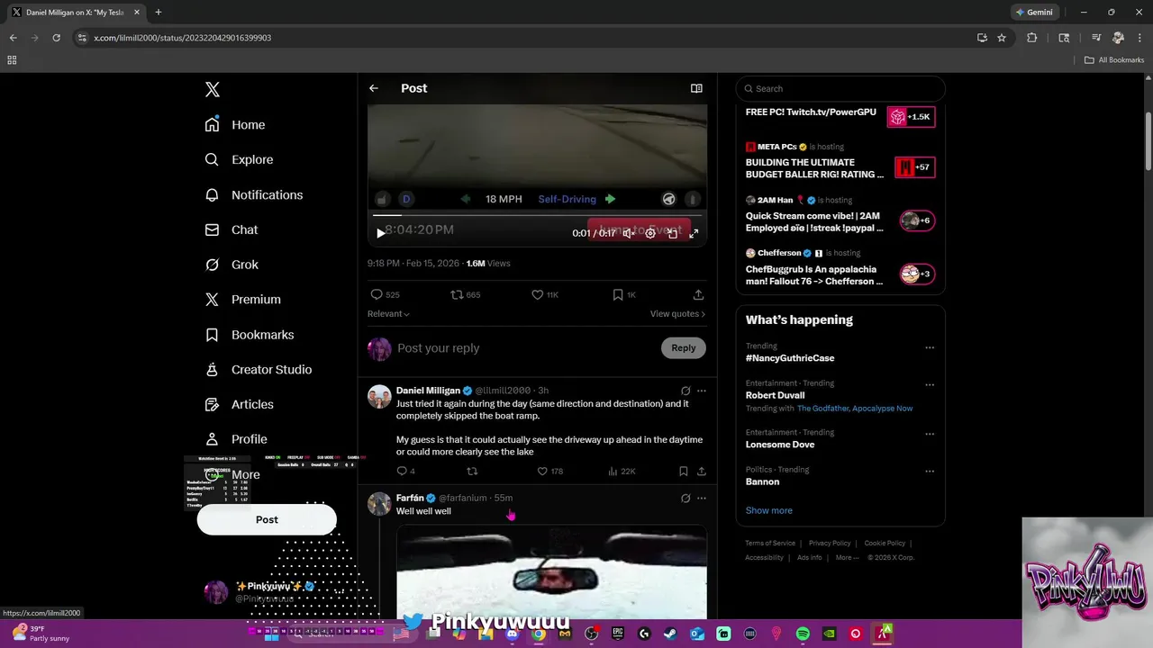Expand the footer More menu
This screenshot has height=648, width=1153.
[x=847, y=557]
